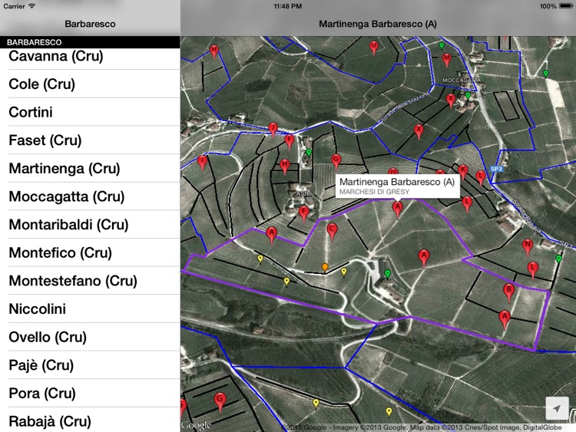The width and height of the screenshot is (576, 432).
Task: Tap the A pin directly below the B pin
Action: (505, 319)
